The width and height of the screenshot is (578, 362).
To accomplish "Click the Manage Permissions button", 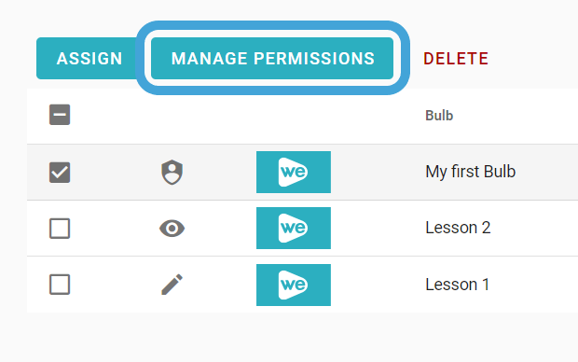I will pos(272,58).
